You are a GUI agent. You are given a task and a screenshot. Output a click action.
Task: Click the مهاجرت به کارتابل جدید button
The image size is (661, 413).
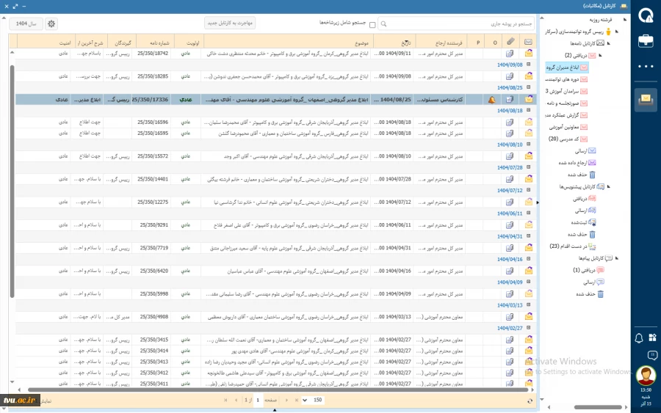pyautogui.click(x=230, y=23)
